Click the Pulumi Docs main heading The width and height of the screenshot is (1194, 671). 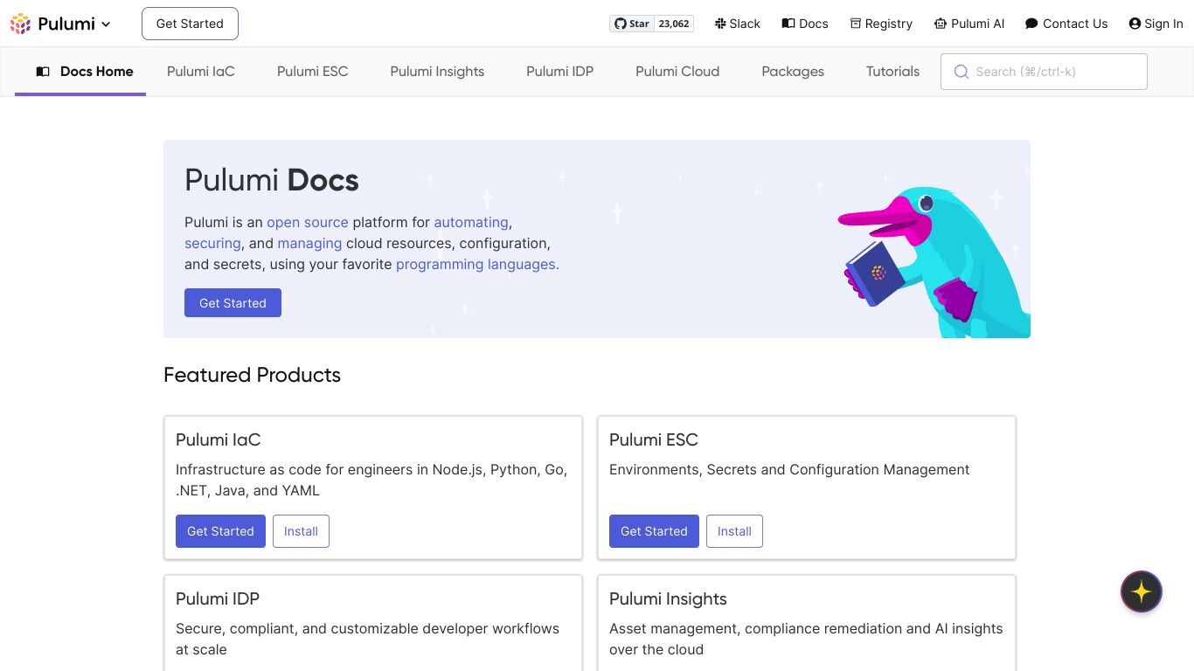(x=272, y=180)
